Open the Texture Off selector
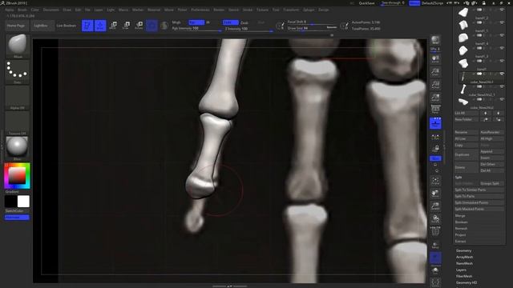 pyautogui.click(x=18, y=123)
